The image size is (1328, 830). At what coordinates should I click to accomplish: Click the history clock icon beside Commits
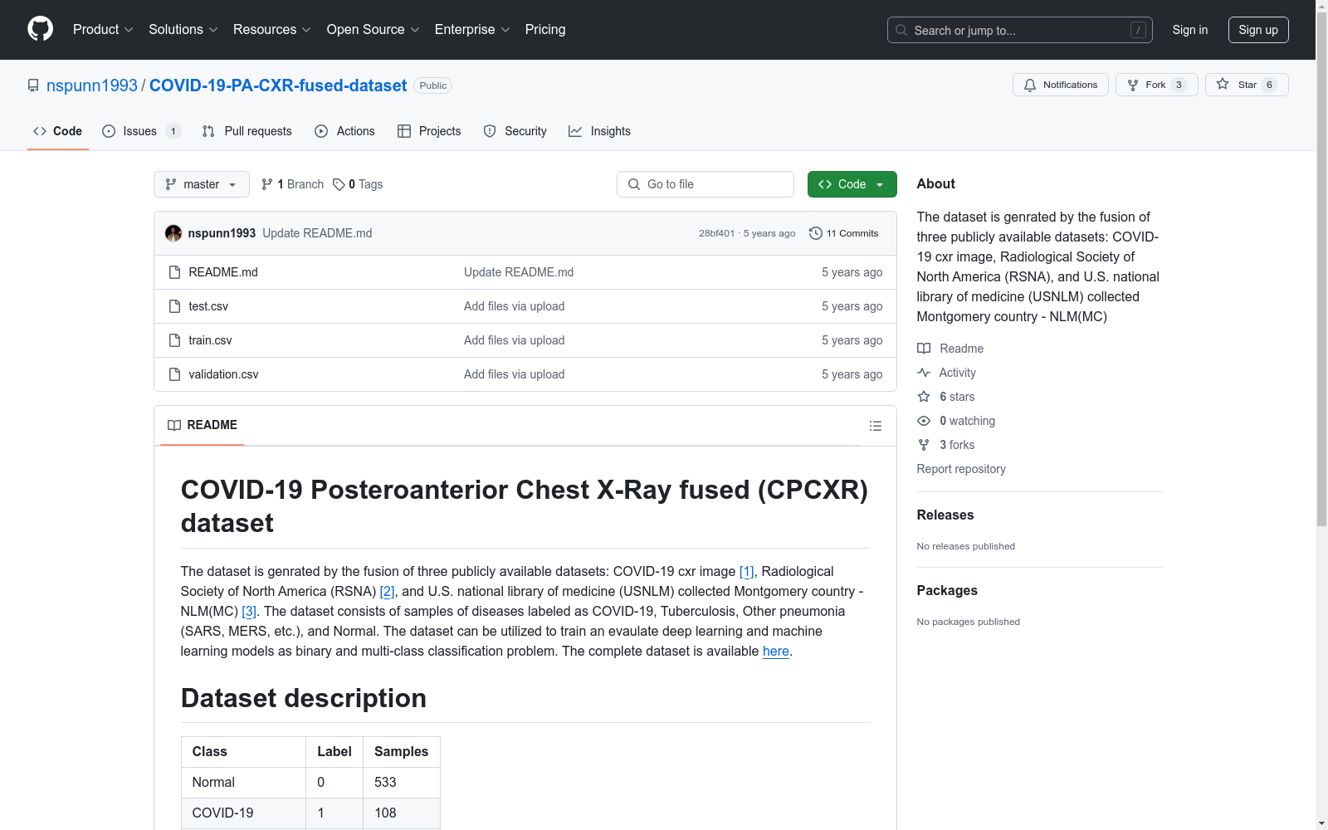[816, 233]
